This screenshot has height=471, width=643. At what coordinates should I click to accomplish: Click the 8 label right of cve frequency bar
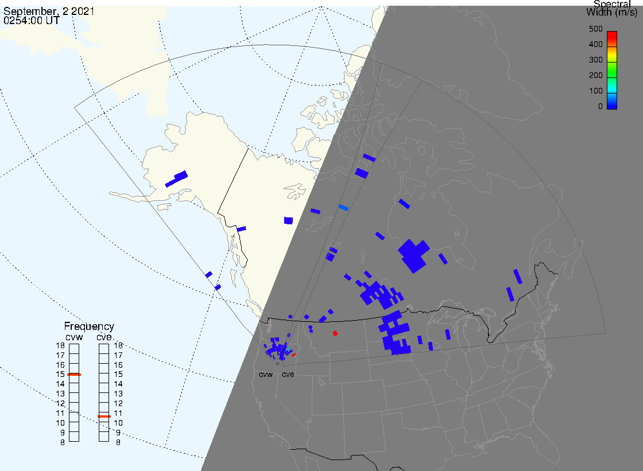(118, 443)
